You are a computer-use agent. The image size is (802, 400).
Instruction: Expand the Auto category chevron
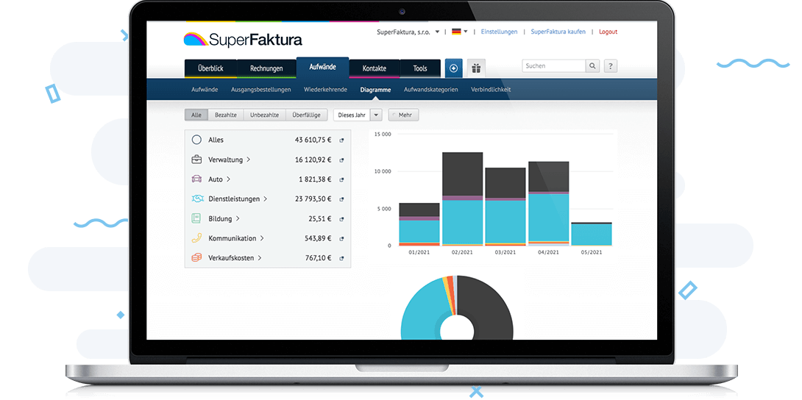coord(228,179)
